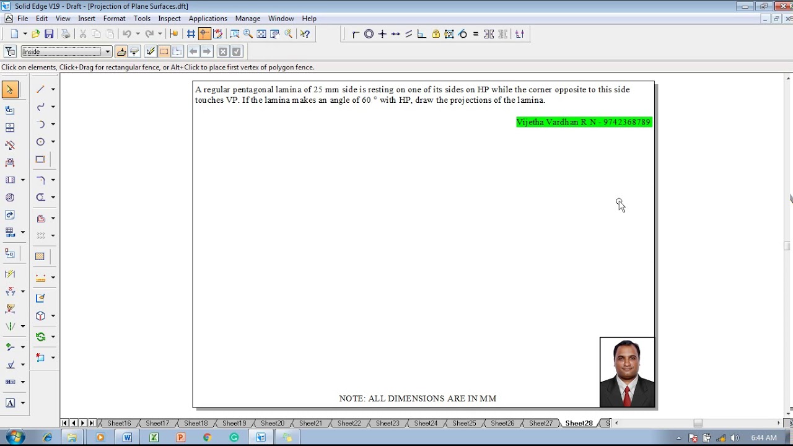The height and width of the screenshot is (446, 793).
Task: Expand the Undo history arrow
Action: pos(138,34)
